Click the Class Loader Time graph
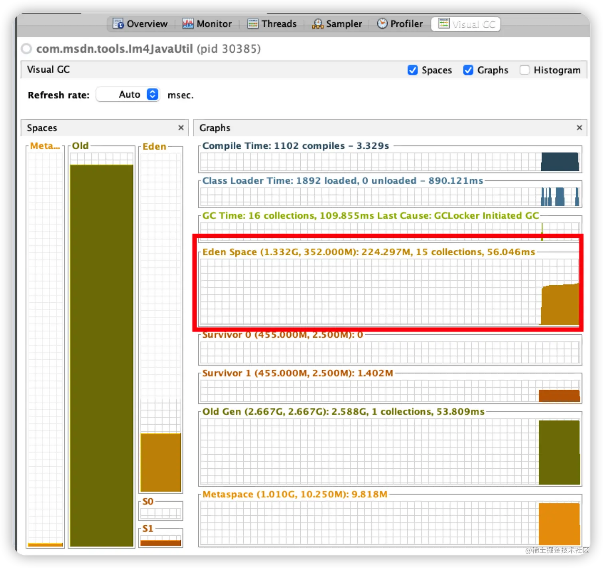Viewport: 603px width, 568px height. (x=390, y=197)
